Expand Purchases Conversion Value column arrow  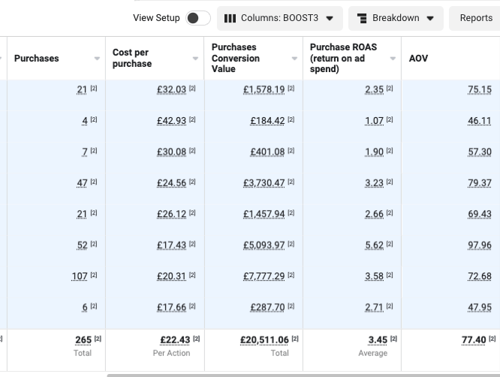coord(294,59)
